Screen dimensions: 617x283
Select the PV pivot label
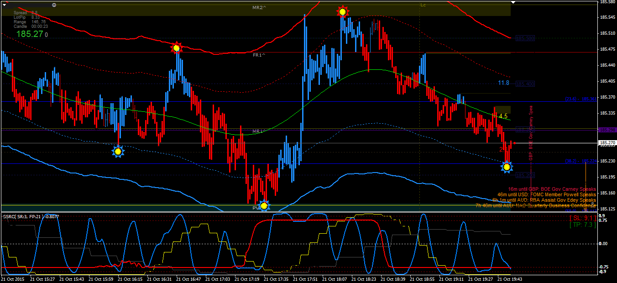[256, 208]
